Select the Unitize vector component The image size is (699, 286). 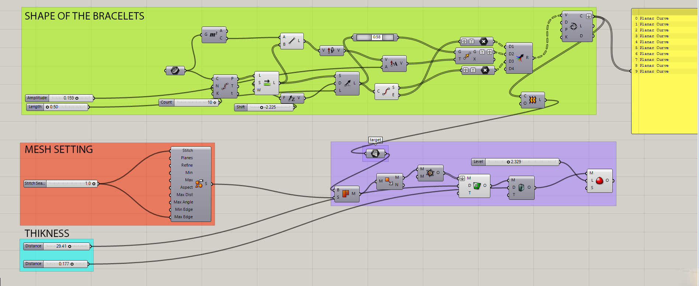331,50
